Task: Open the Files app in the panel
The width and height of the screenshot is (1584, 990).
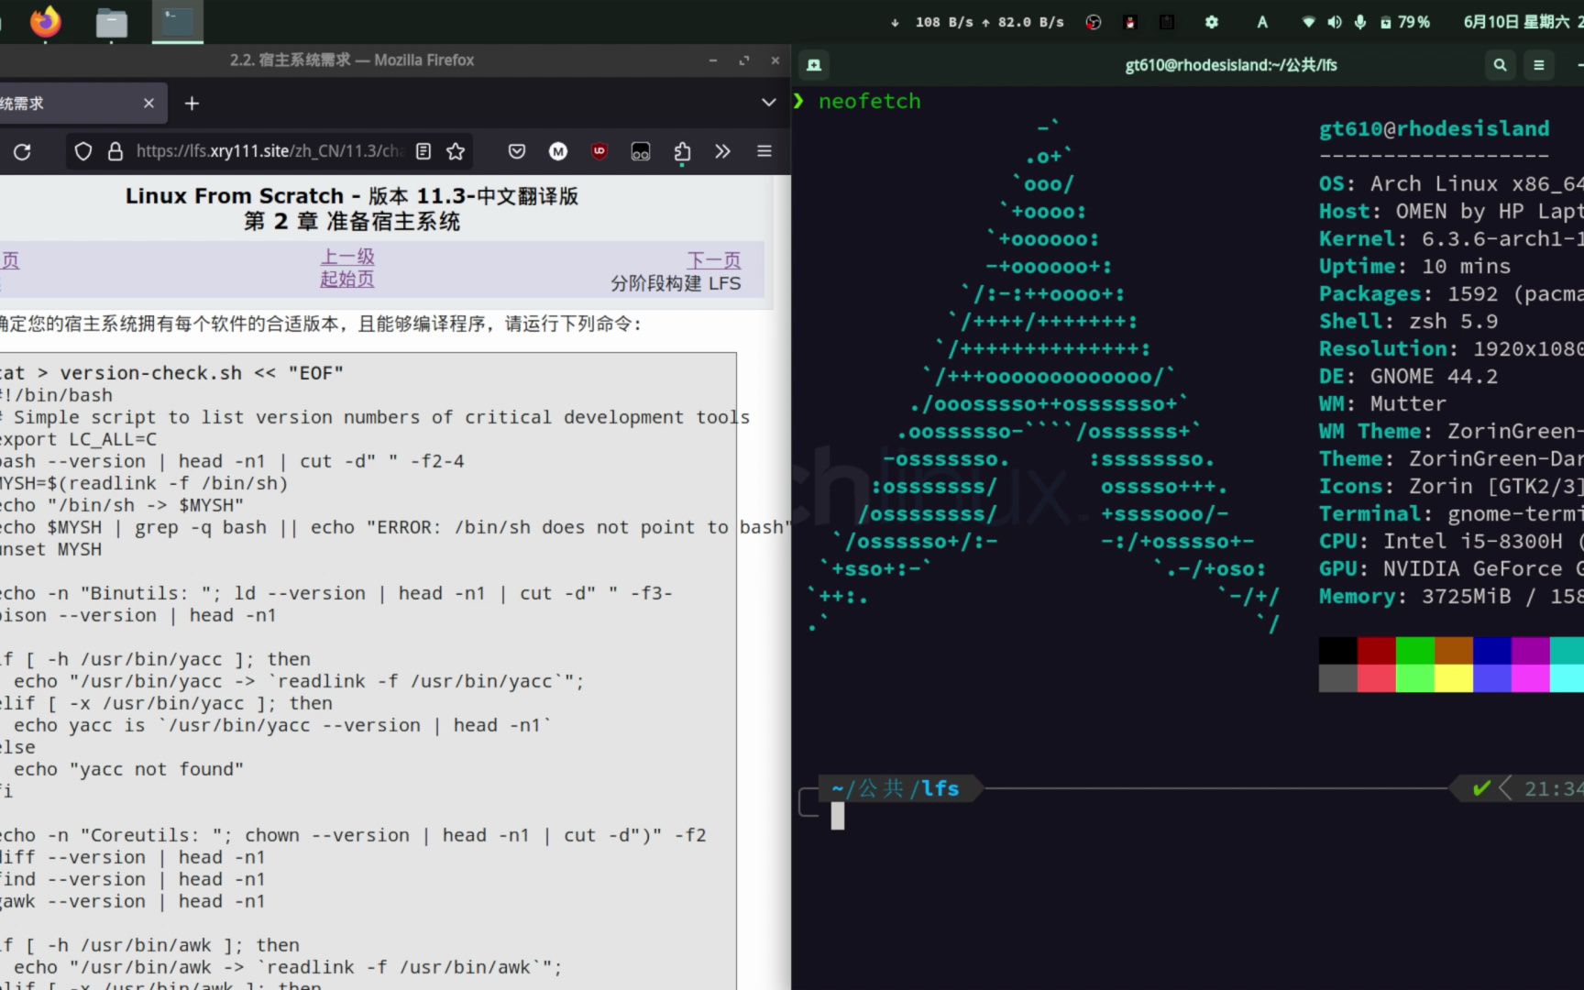Action: click(112, 22)
